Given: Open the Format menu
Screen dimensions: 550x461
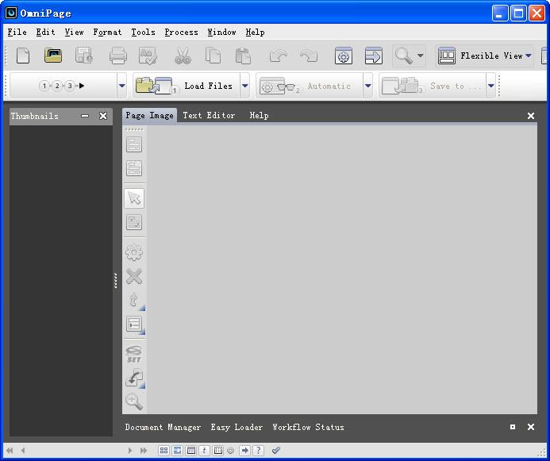Looking at the screenshot, I should pos(107,32).
